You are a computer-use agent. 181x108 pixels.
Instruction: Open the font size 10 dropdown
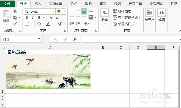[64, 12]
